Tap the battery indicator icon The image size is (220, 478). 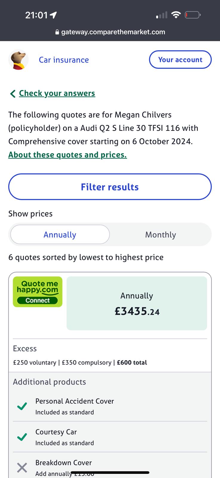coord(193,15)
